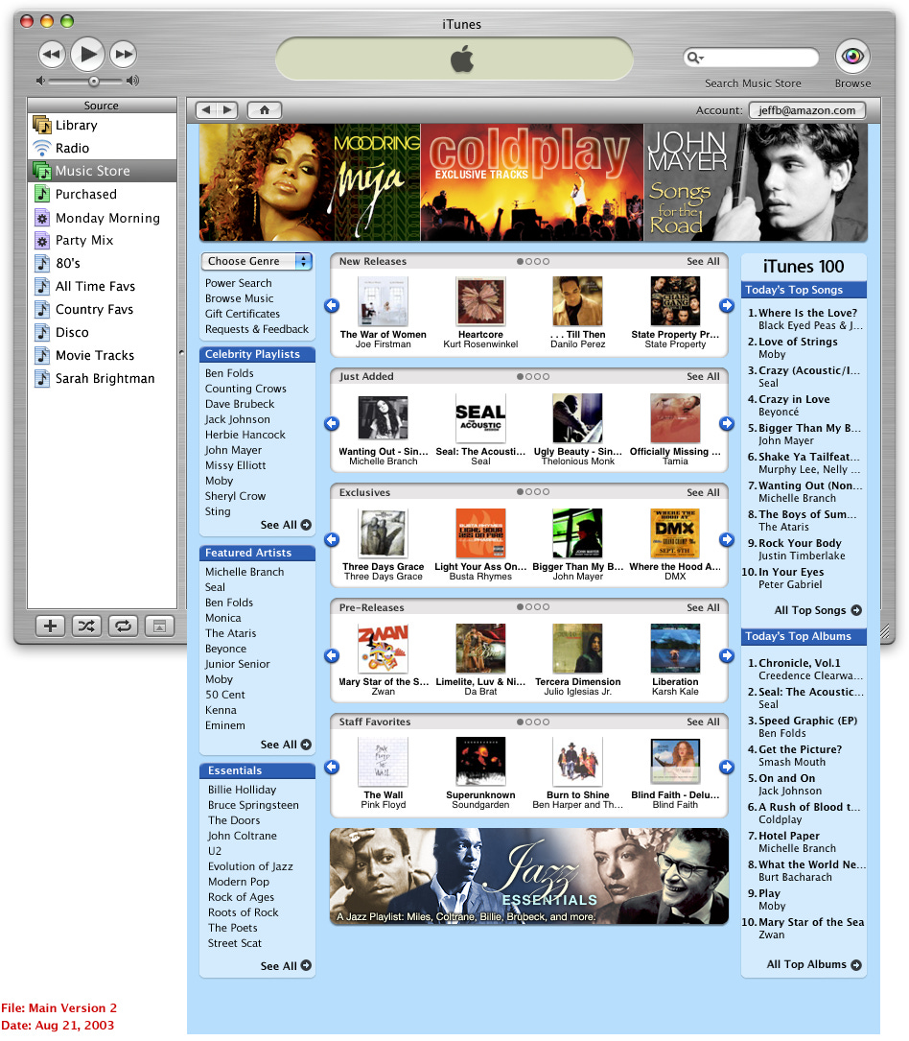The image size is (909, 1041).
Task: Select Radio in Source list
Action: (x=103, y=148)
